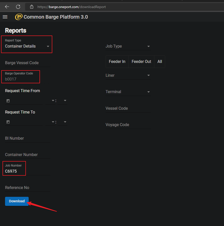Click the Download button
This screenshot has width=224, height=226.
(17, 201)
